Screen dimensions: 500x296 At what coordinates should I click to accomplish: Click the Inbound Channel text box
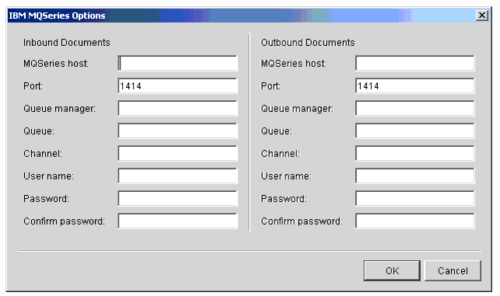pos(177,153)
